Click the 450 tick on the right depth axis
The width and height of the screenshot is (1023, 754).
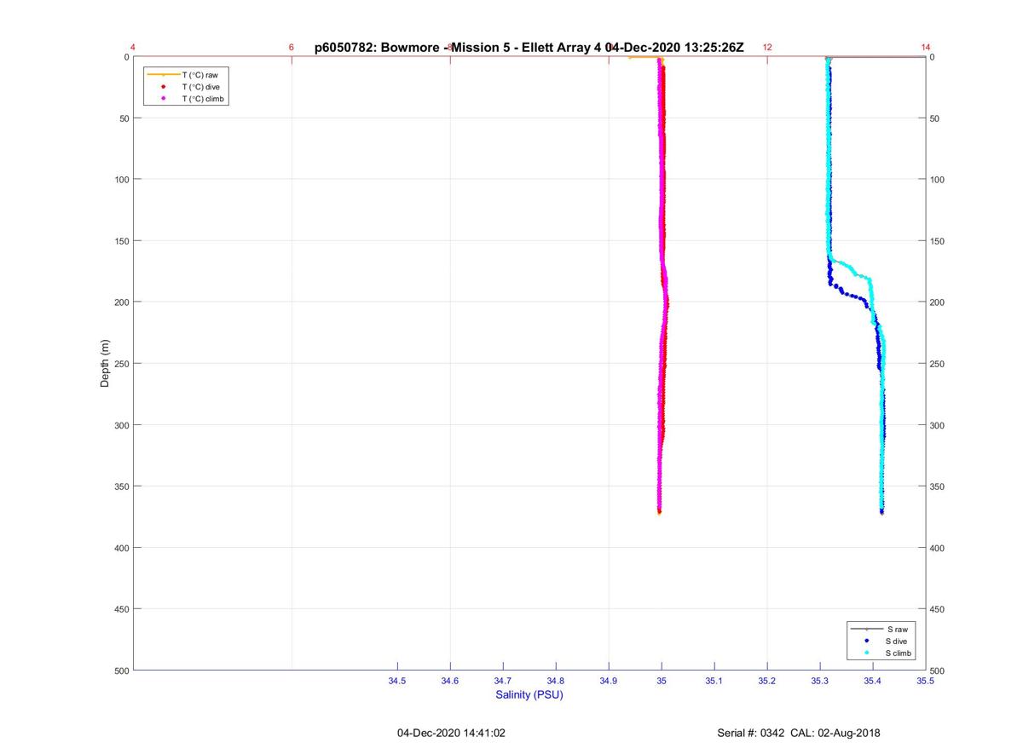[937, 609]
